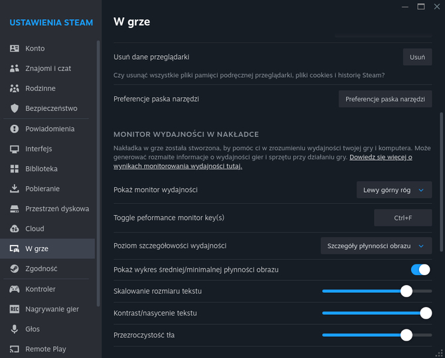Show the Pobieranie settings page
Screen dimensions: 445x358
point(47,189)
